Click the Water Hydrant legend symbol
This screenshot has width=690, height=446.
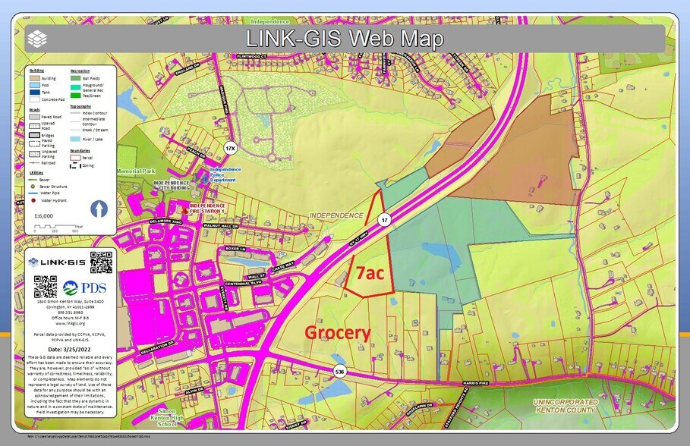pyautogui.click(x=34, y=202)
